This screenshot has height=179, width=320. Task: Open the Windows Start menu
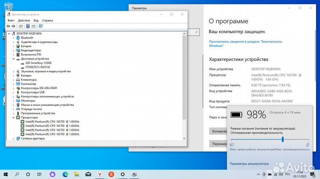click(5, 174)
